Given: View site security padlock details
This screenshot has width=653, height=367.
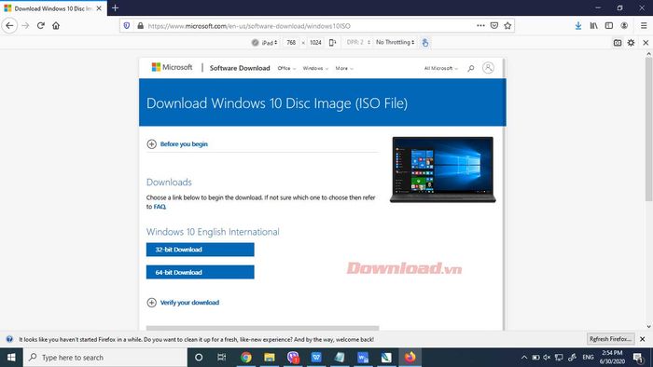Looking at the screenshot, I should pos(140,26).
